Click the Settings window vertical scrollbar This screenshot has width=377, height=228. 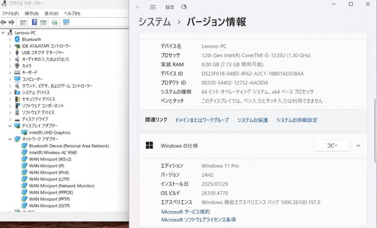375,131
